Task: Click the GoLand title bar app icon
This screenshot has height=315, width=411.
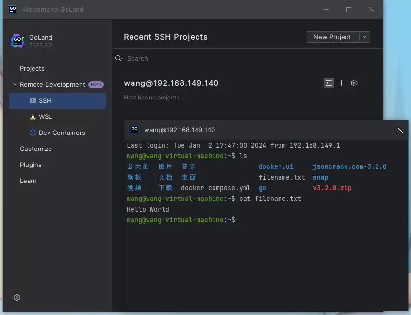Action: [13, 9]
